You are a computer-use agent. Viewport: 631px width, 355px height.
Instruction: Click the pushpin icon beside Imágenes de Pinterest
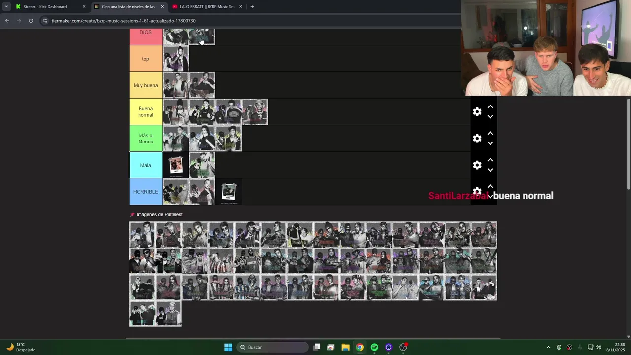pyautogui.click(x=132, y=215)
